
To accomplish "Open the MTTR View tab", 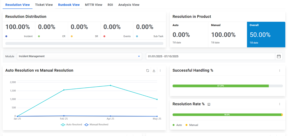I will (x=94, y=5).
